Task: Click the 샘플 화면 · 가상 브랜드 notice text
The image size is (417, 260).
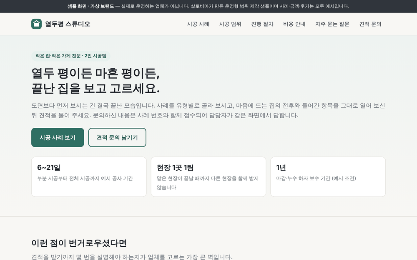Action: coord(90,6)
